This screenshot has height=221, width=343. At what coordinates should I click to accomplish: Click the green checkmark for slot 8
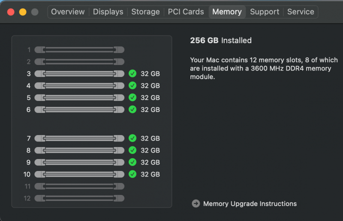[x=132, y=150]
